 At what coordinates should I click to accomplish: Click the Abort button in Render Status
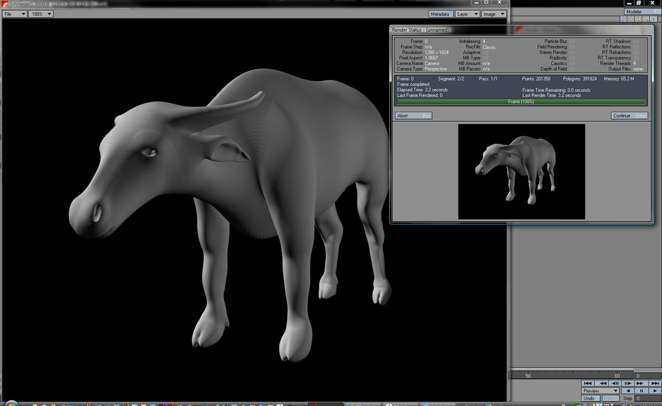(414, 116)
